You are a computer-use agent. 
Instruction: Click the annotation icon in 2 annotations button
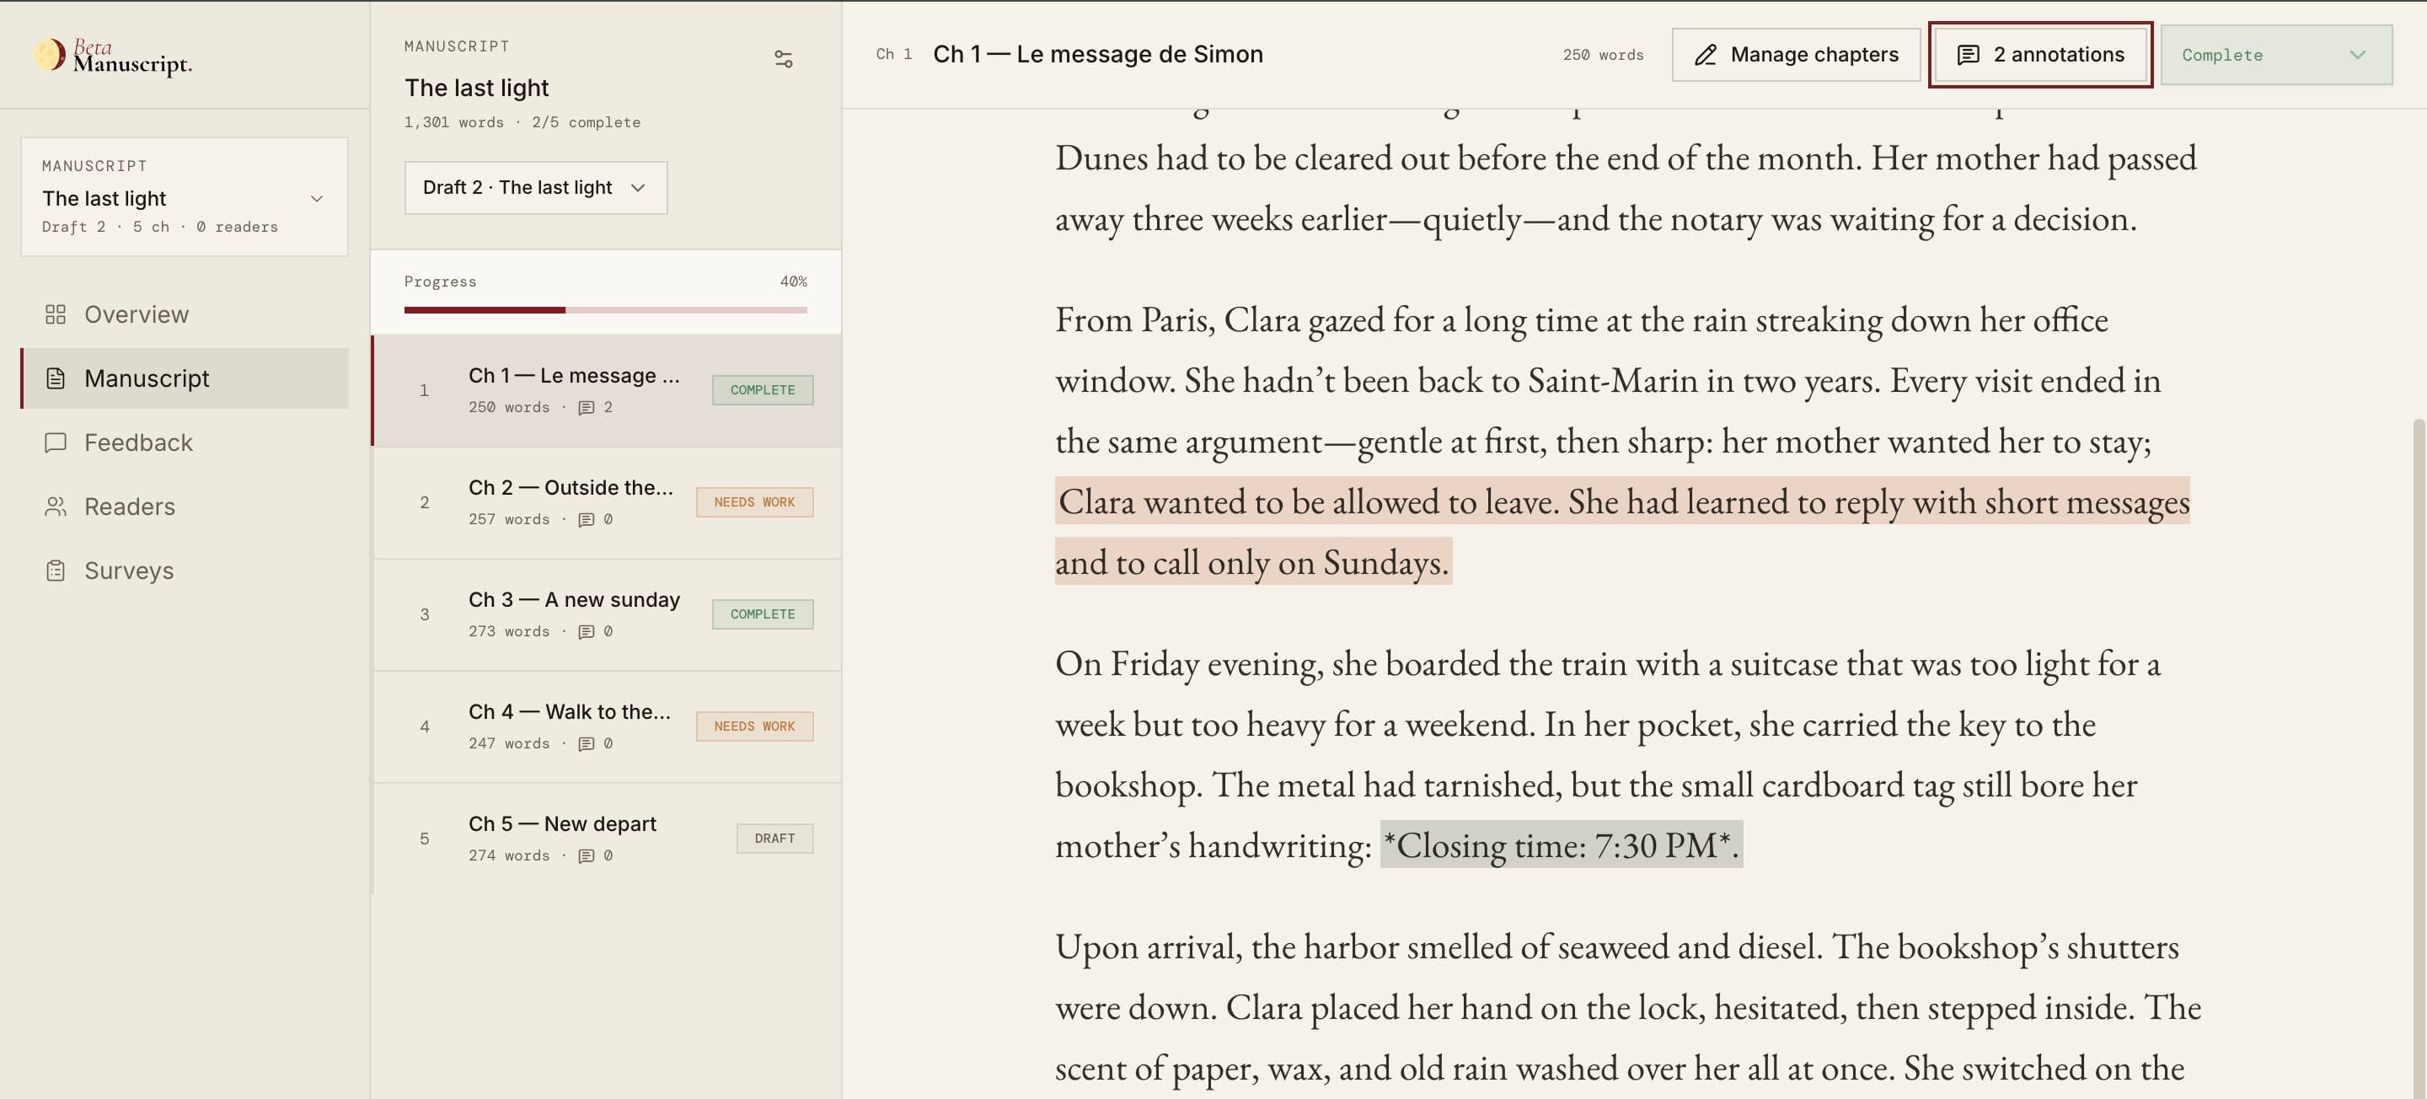[x=1969, y=55]
